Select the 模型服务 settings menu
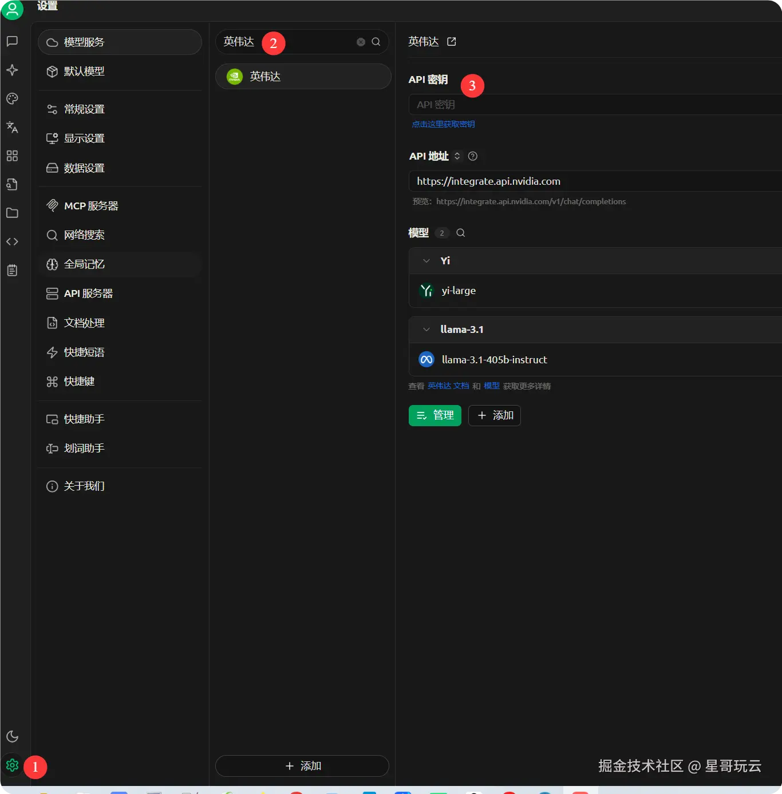 click(120, 42)
